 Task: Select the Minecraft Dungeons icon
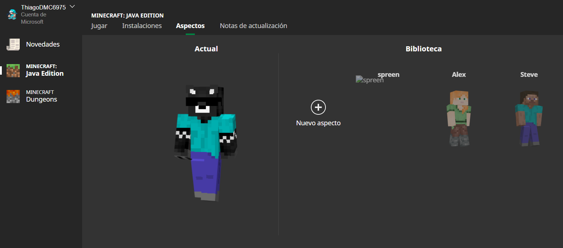(13, 96)
